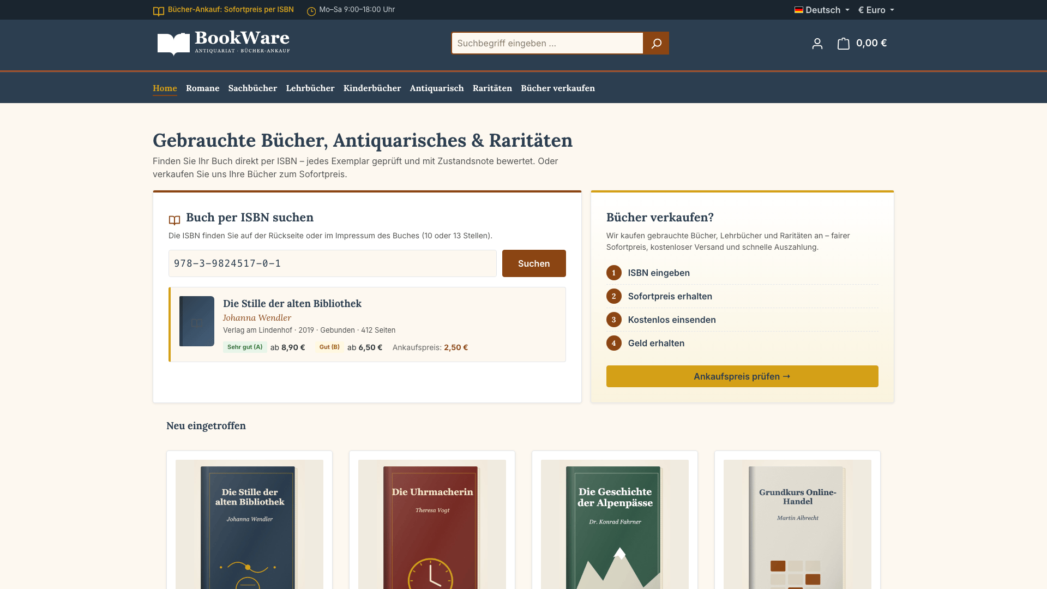Image resolution: width=1047 pixels, height=589 pixels.
Task: Click the Neu eingetroffen heading
Action: coord(206,425)
